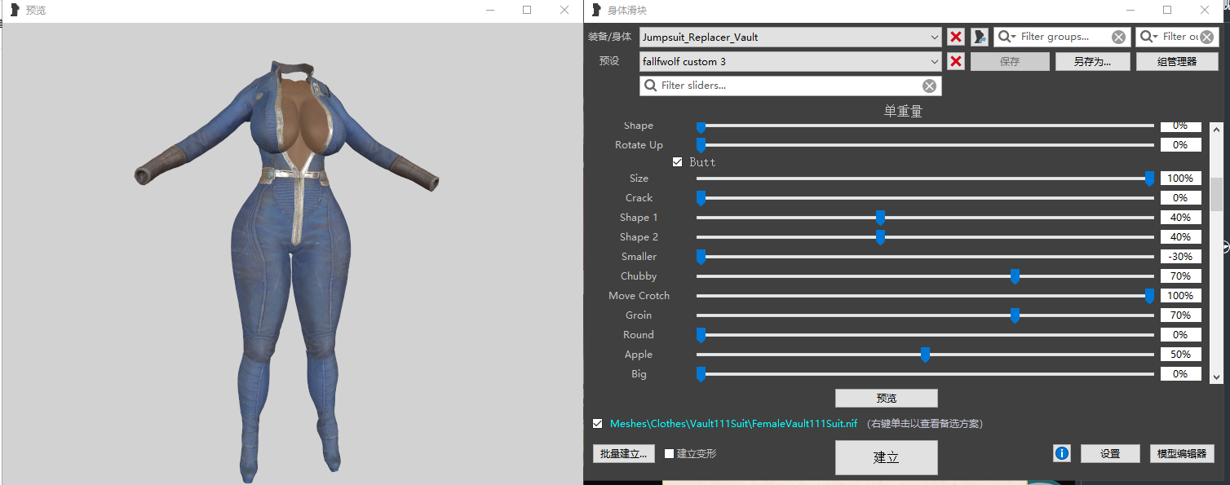Open the blue info about icon
The height and width of the screenshot is (485, 1230).
click(1061, 453)
